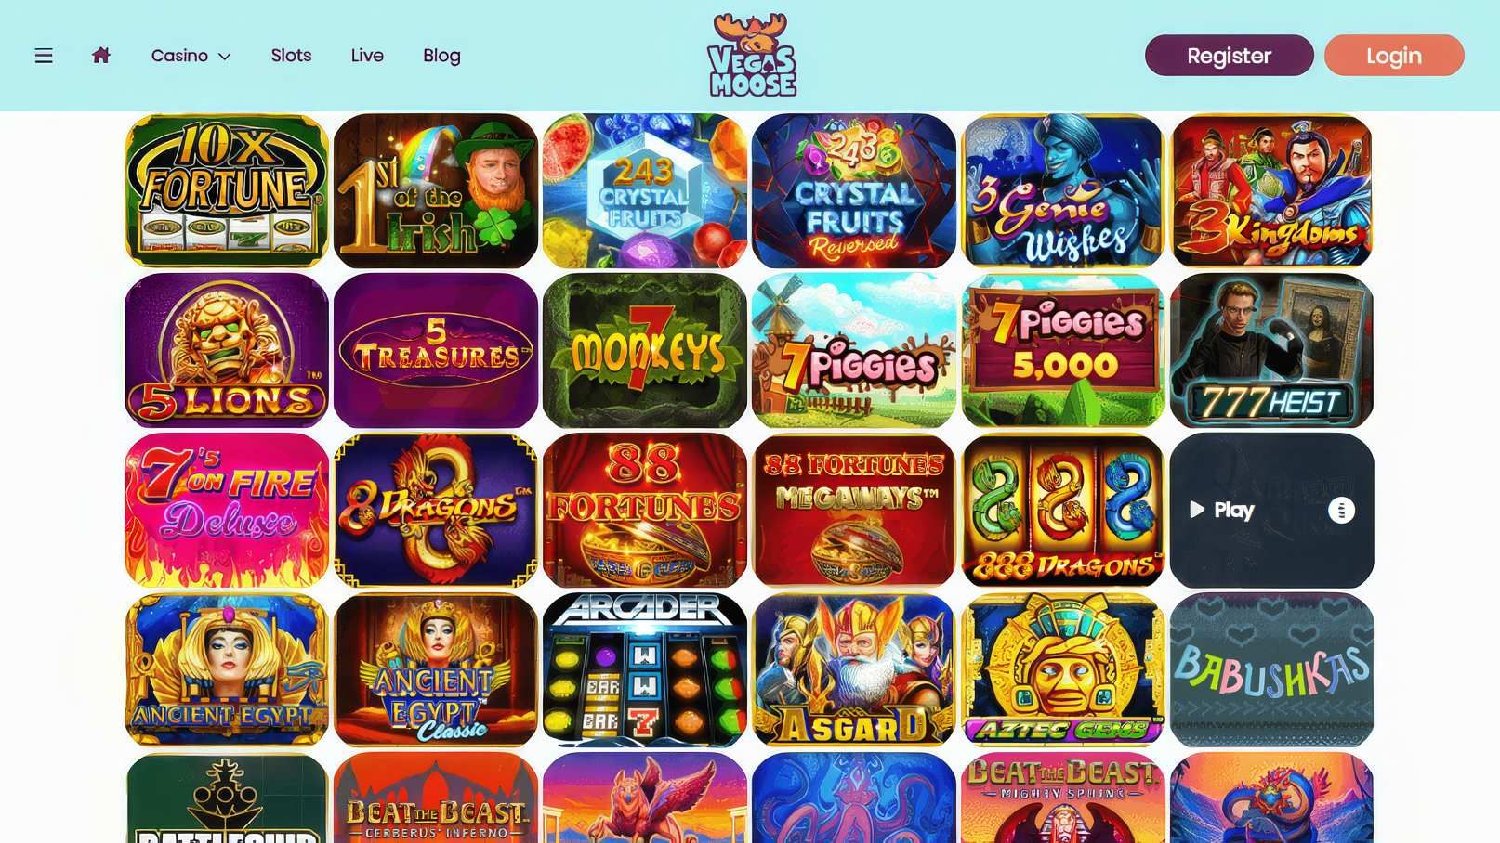Visit the Blog link
This screenshot has height=843, width=1500.
pyautogui.click(x=441, y=56)
